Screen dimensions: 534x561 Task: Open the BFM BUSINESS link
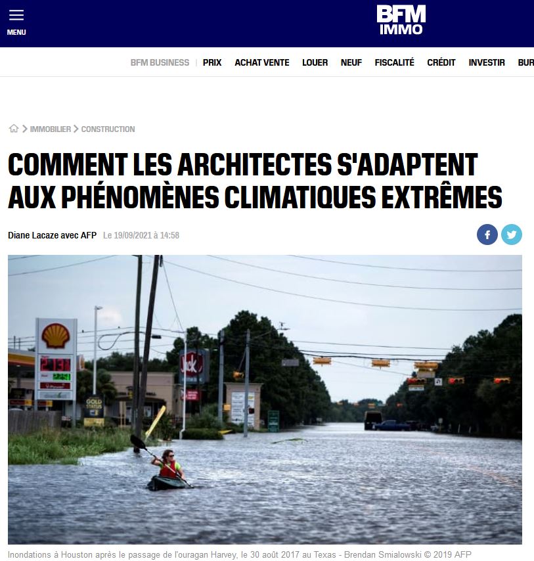click(160, 62)
